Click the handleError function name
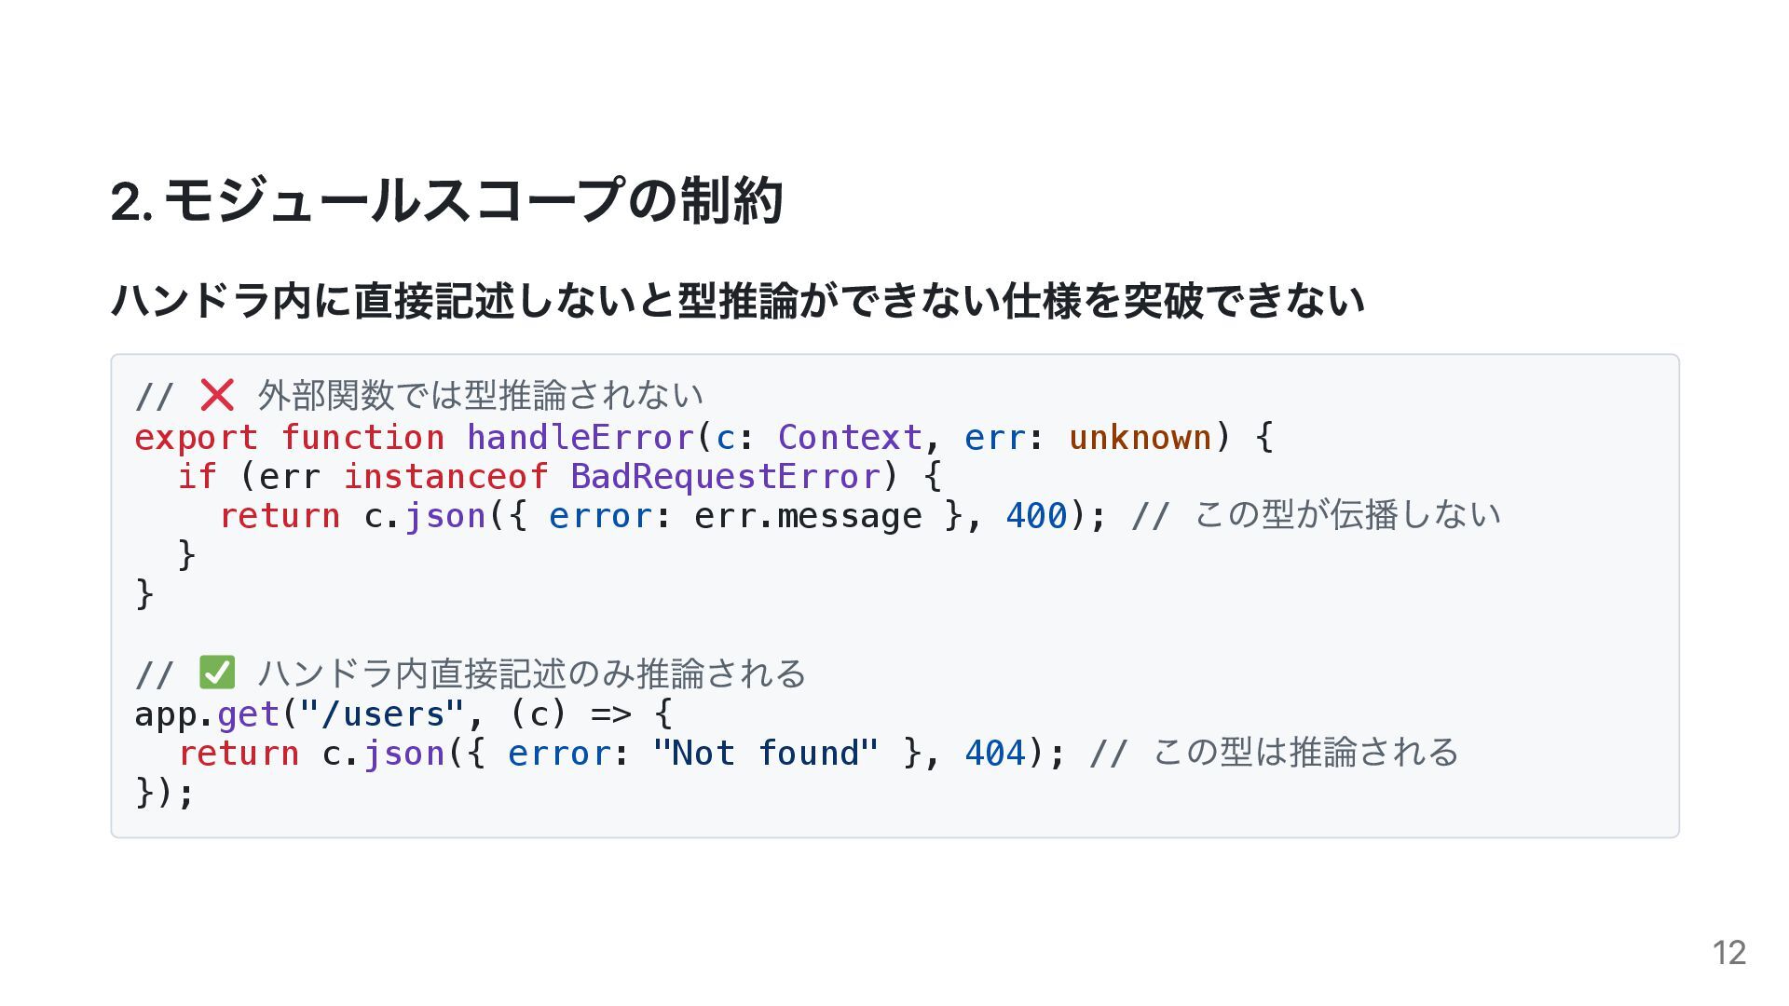Image resolution: width=1789 pixels, height=1006 pixels. tap(580, 437)
